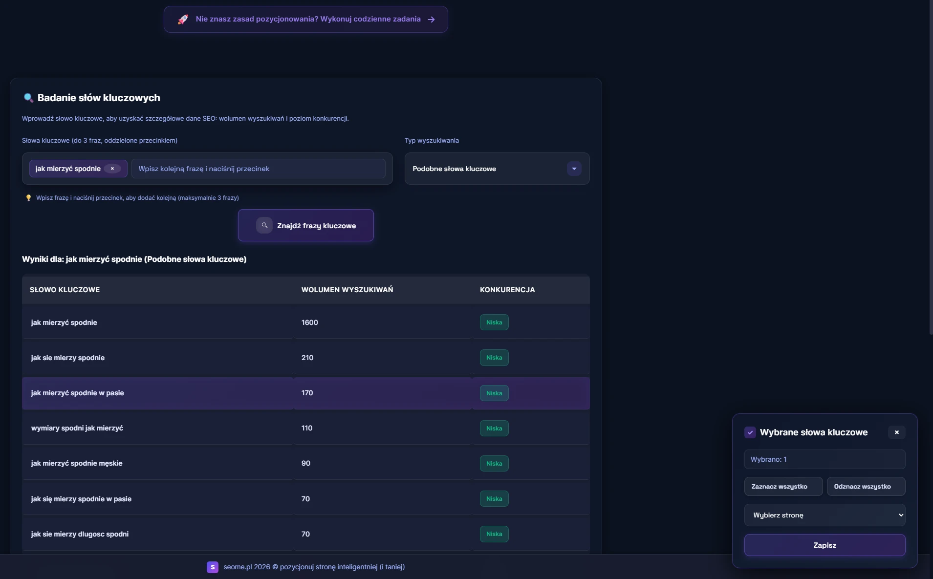Viewport: 933px width, 579px height.
Task: Click the lightbulb hint icon
Action: point(28,198)
